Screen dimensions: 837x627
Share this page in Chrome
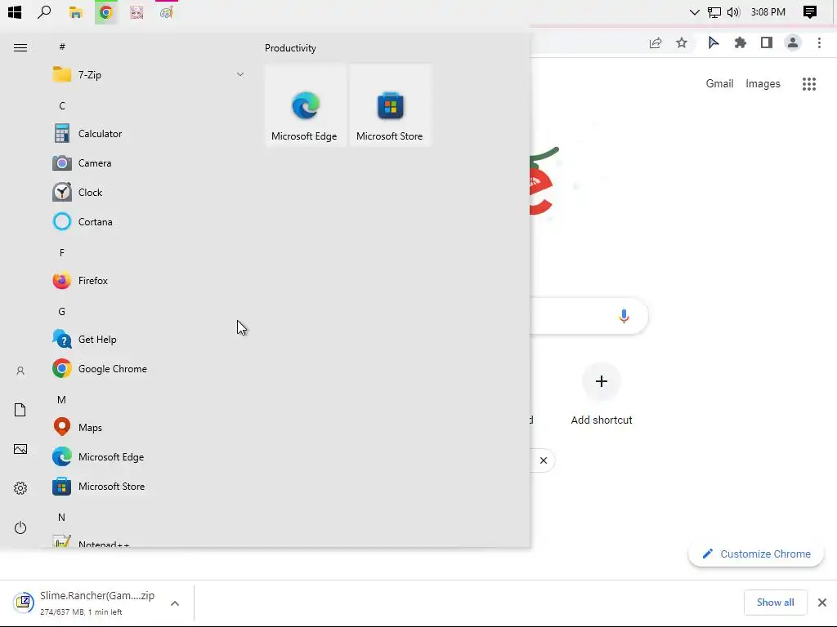656,42
